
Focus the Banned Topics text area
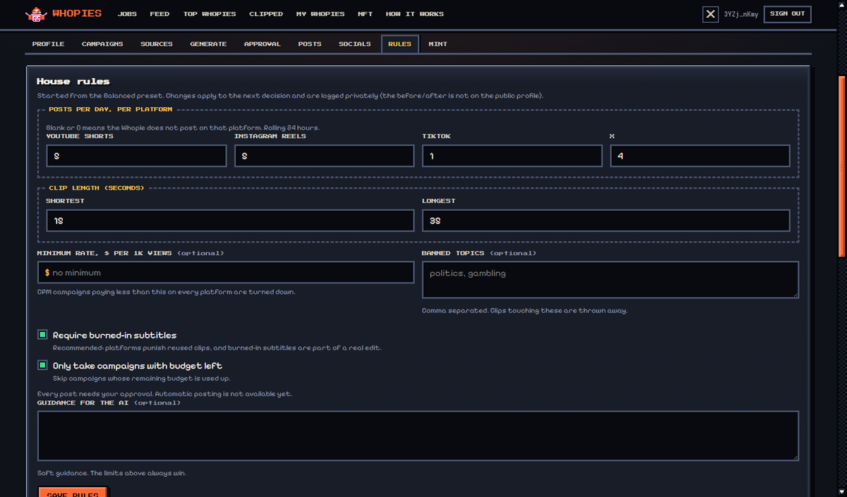click(611, 280)
